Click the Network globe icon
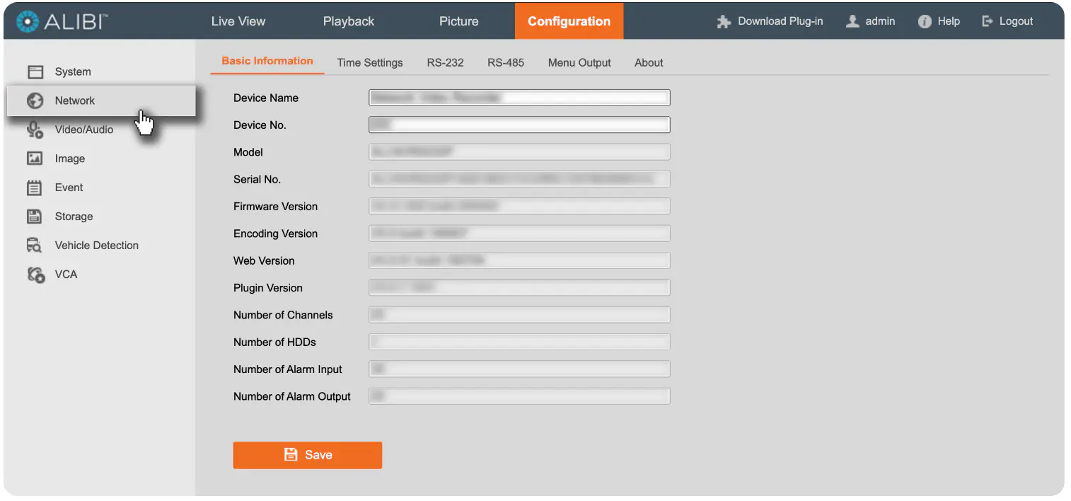 click(35, 100)
